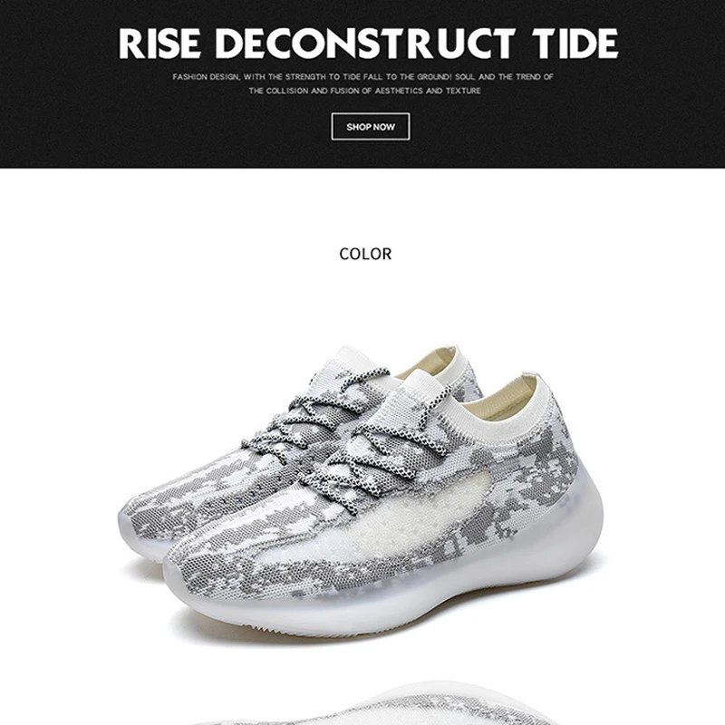Click the COLOR section heading

click(x=365, y=254)
